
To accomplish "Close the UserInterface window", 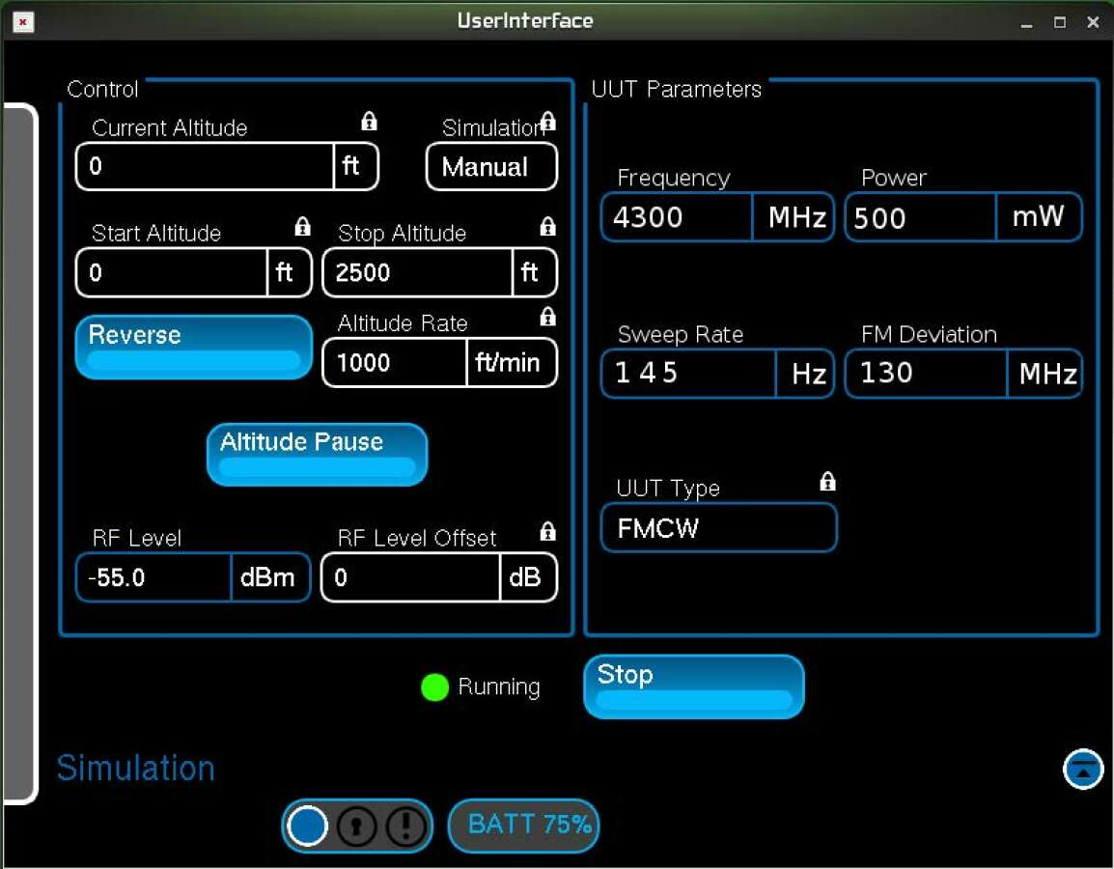I will tap(1093, 23).
